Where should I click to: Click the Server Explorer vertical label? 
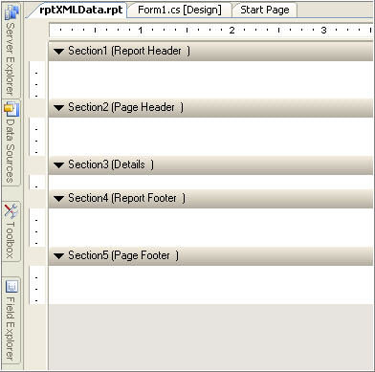coord(11,58)
